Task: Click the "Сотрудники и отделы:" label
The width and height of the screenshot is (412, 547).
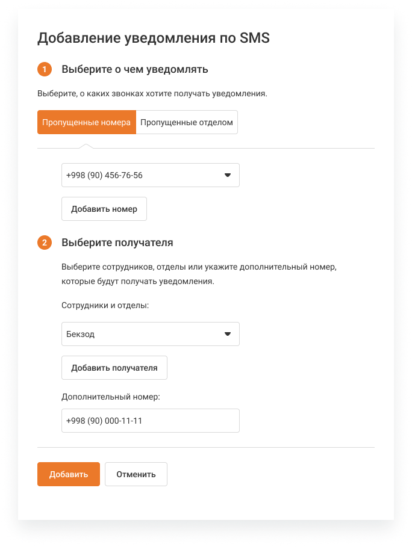Action: [x=105, y=306]
